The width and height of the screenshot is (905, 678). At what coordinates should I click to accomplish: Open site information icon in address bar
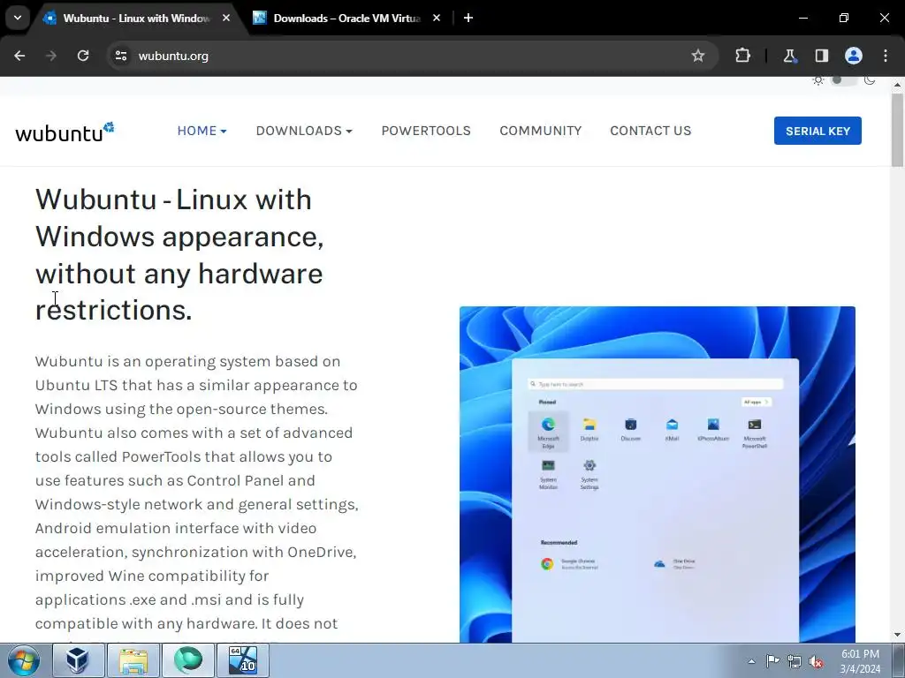pyautogui.click(x=120, y=56)
